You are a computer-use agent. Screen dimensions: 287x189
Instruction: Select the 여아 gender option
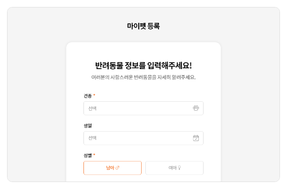pos(174,168)
